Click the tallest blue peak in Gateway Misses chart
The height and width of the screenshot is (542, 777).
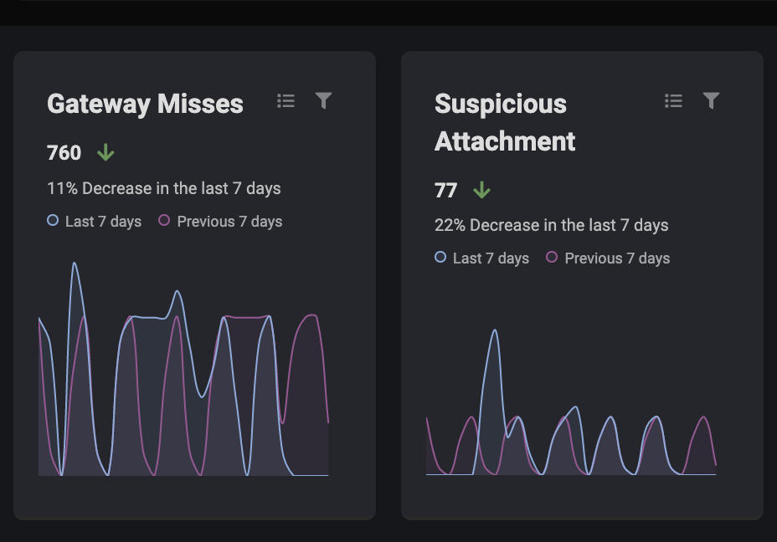[x=75, y=264]
